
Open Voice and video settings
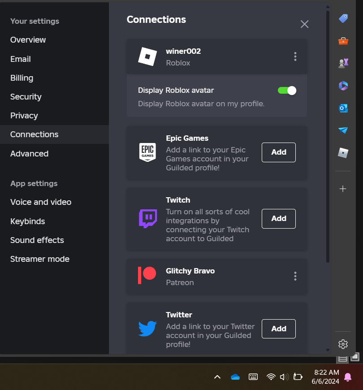(x=41, y=202)
